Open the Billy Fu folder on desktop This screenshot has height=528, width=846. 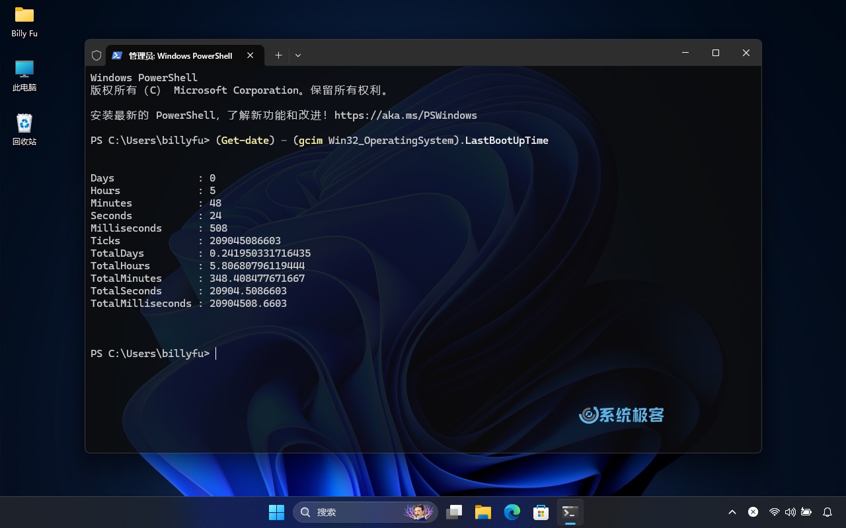[x=24, y=22]
